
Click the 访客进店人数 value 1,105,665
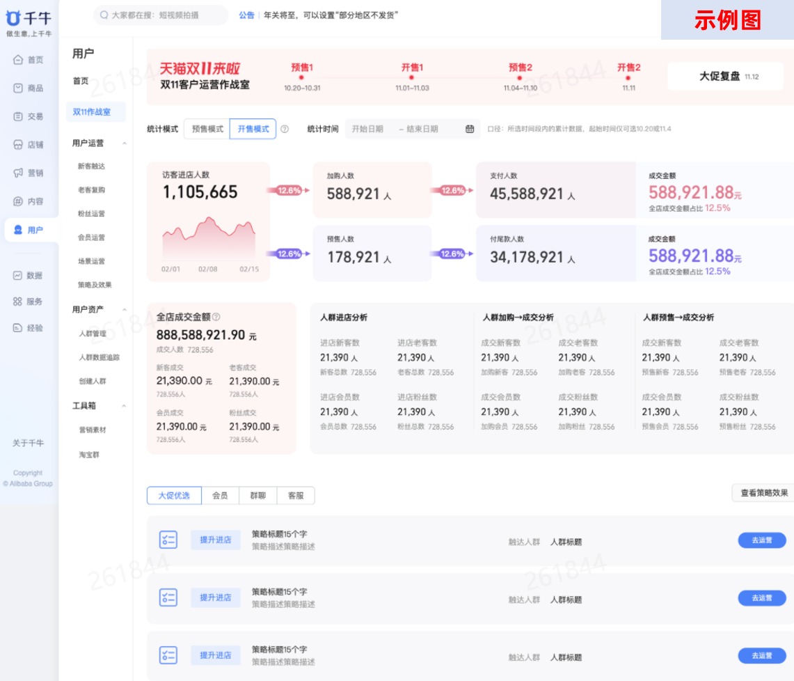coord(200,192)
